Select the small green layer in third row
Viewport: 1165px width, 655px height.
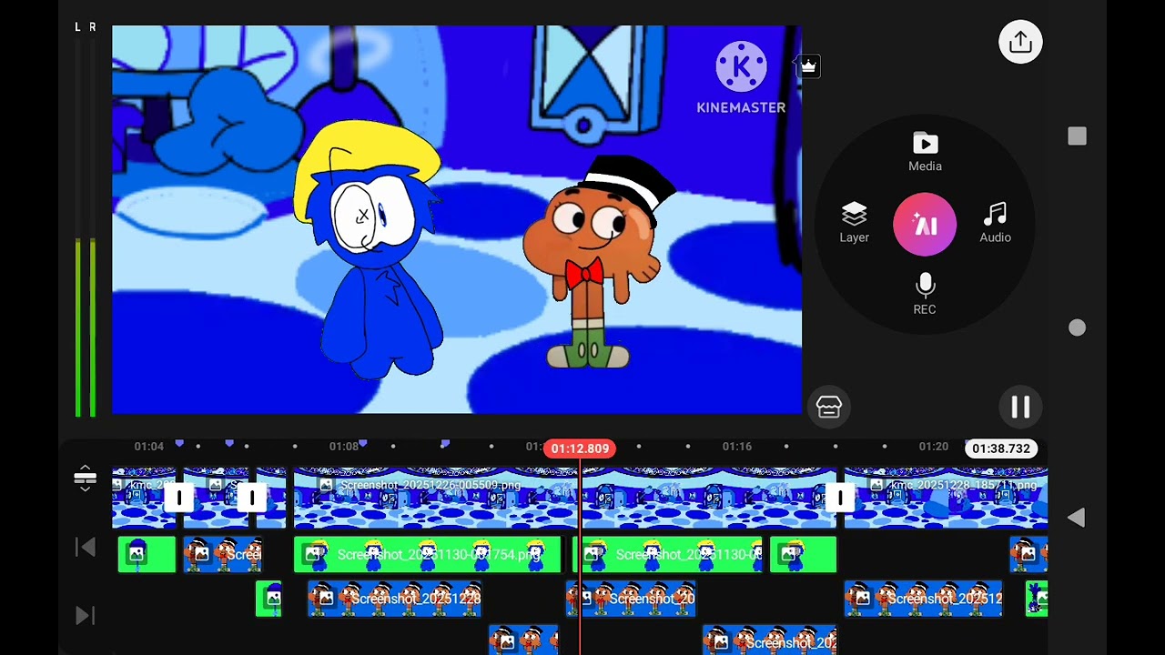pos(268,599)
